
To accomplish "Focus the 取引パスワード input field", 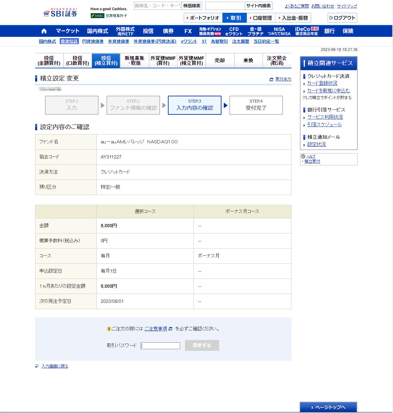I will (x=160, y=346).
